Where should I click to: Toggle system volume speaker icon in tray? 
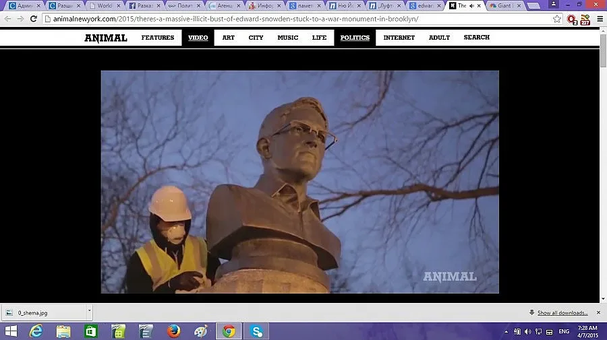point(527,331)
